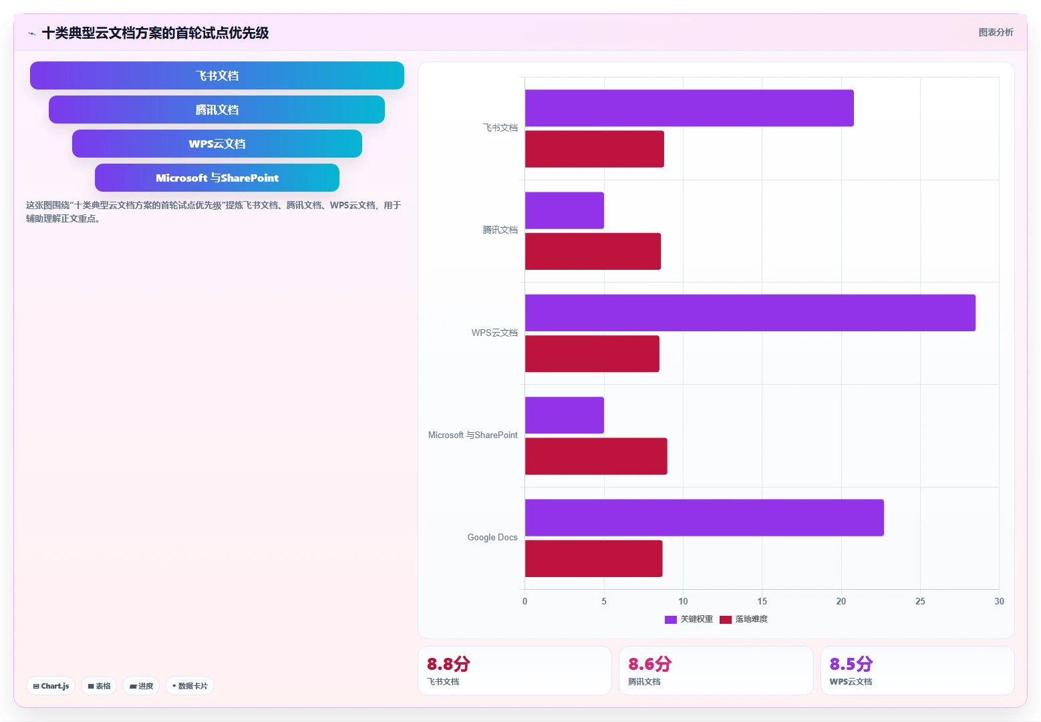Select the Microsoft 与SharePoint funnel stage
This screenshot has height=722, width=1041.
[217, 178]
